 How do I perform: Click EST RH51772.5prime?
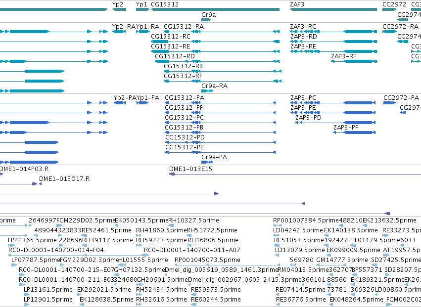[x=212, y=230]
